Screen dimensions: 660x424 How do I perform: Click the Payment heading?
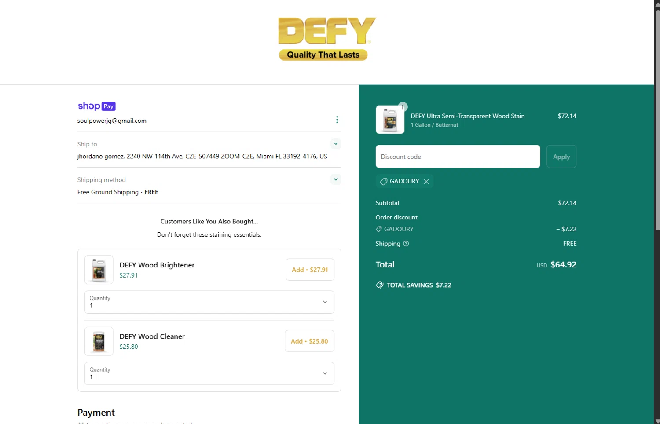pyautogui.click(x=96, y=413)
